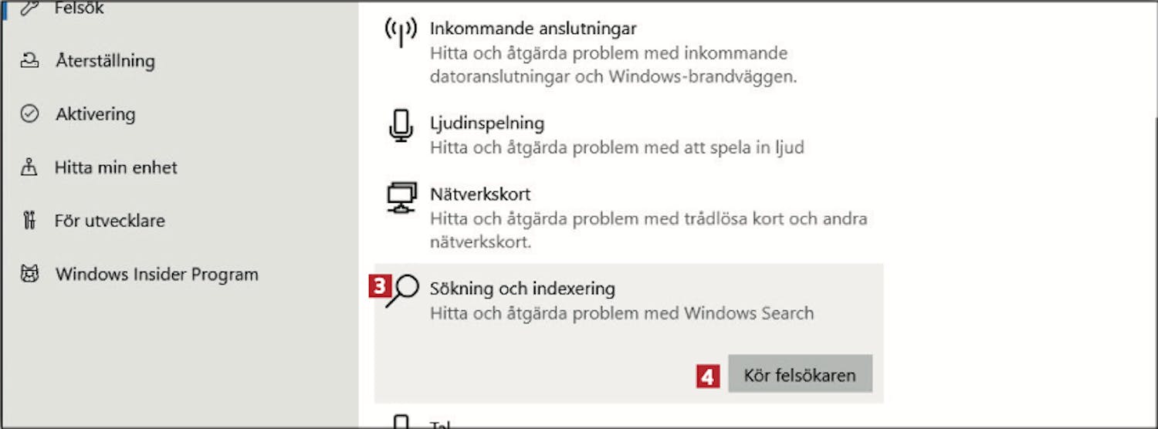Screen dimensions: 1158x429
Task: Click the Sökning och indexering item
Action: click(629, 301)
